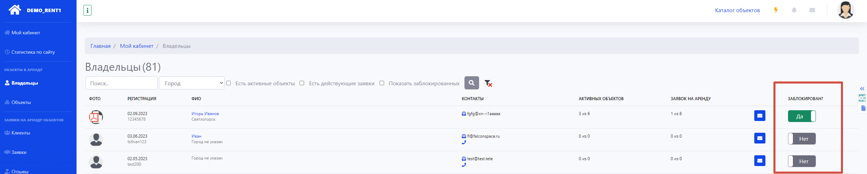Toggle blocked switch 'Да' for Игорь Иванов
867x174 pixels.
pyautogui.click(x=802, y=116)
